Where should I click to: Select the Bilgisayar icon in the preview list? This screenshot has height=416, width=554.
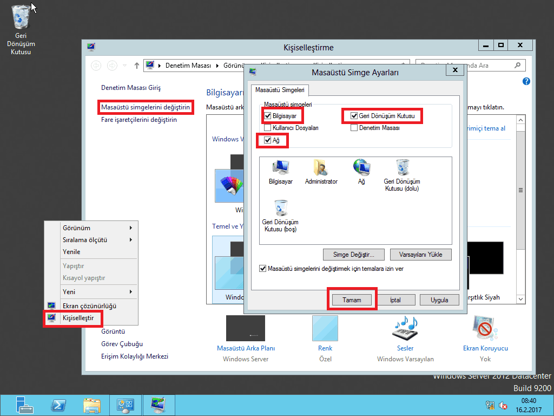tap(280, 169)
